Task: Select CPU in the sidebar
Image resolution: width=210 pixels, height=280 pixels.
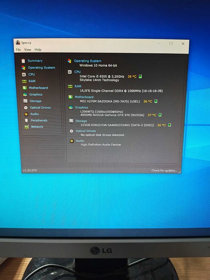Action: (31, 75)
